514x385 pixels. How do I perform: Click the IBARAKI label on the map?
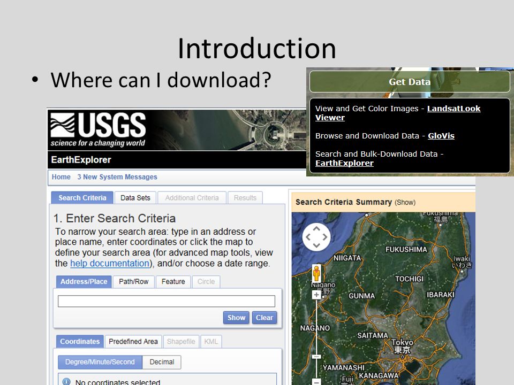[x=441, y=295]
